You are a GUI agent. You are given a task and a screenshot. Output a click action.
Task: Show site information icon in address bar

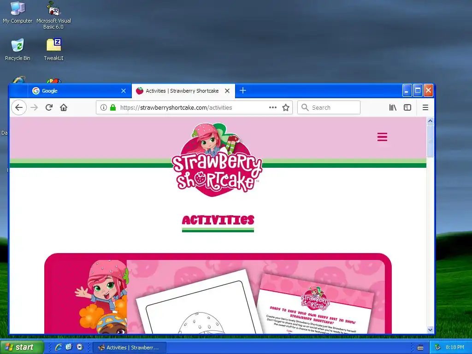tap(104, 107)
